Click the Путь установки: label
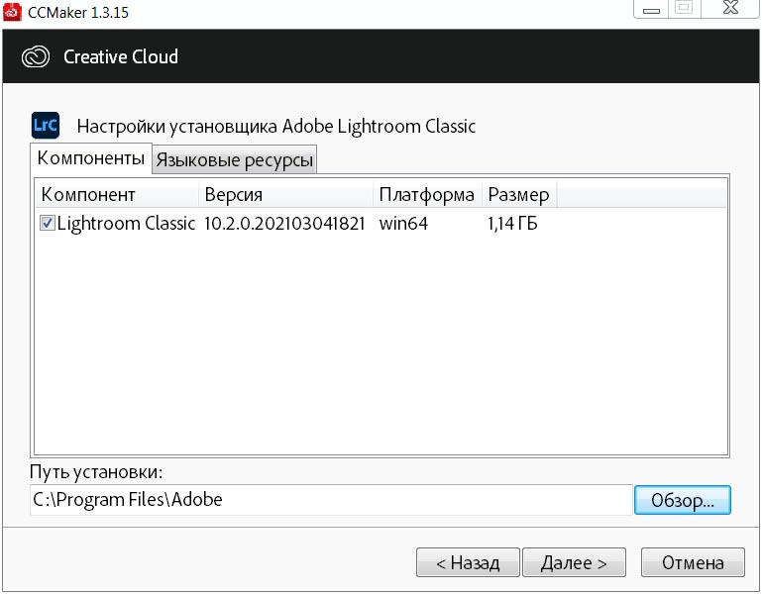 [96, 471]
